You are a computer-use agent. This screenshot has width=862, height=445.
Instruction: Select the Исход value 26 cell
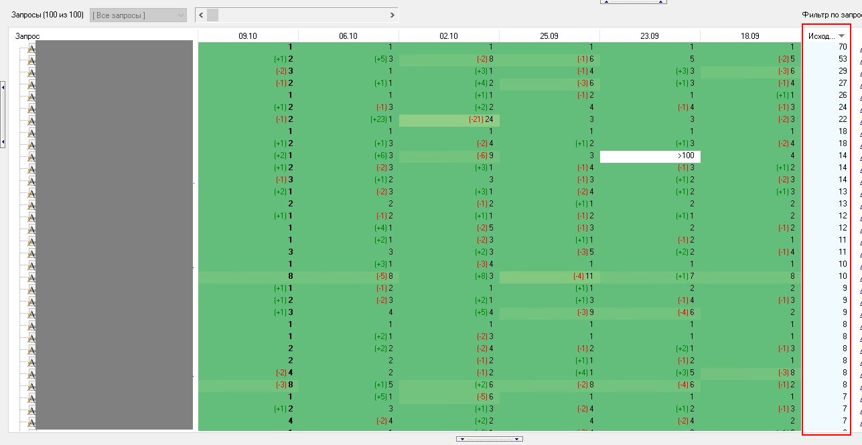click(827, 95)
